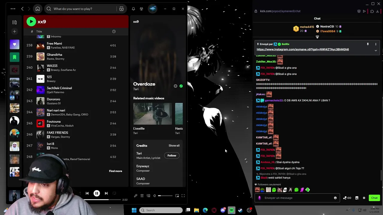Pause the current track
This screenshot has width=383, height=215.
click(97, 193)
